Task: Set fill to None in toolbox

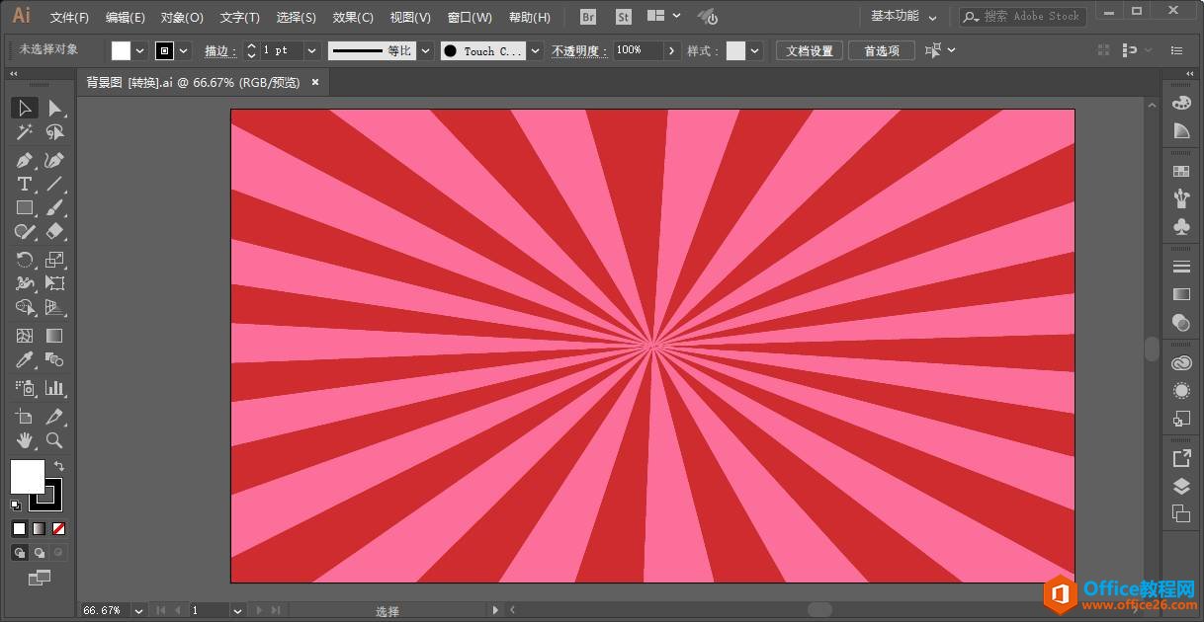Action: [x=58, y=529]
